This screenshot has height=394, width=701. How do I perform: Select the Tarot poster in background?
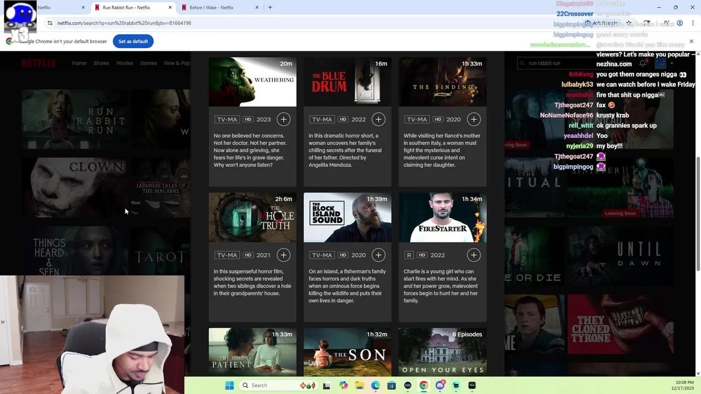tap(160, 256)
